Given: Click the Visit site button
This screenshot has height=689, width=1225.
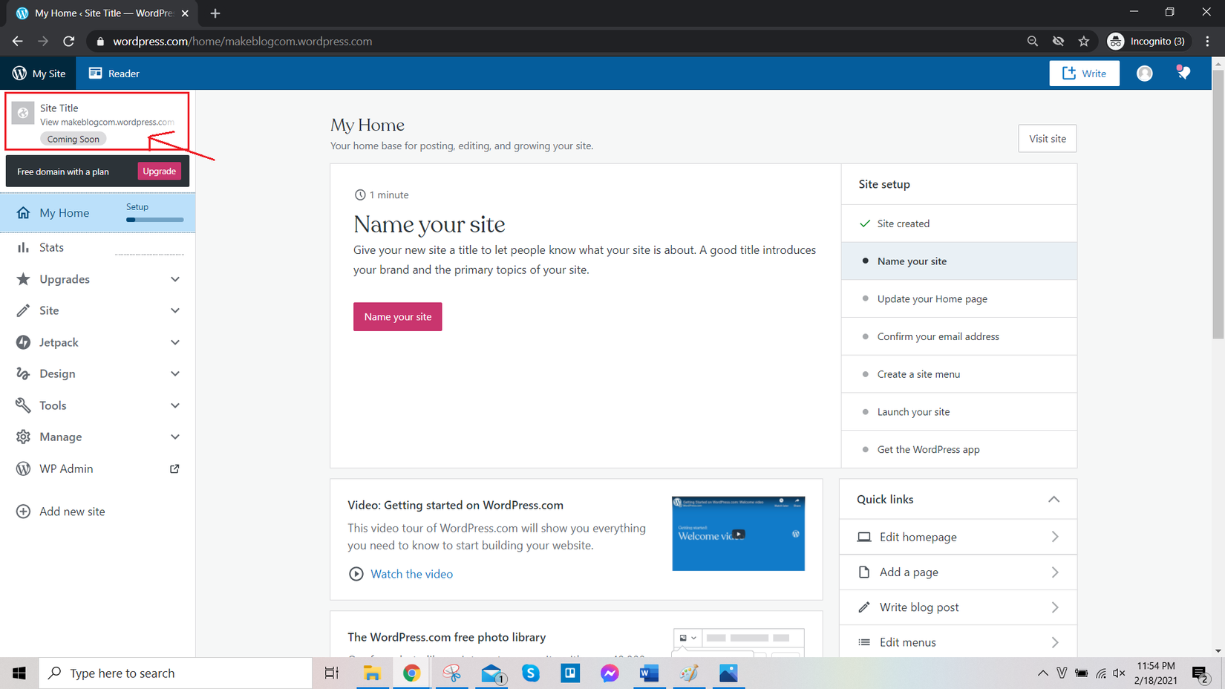Looking at the screenshot, I should pos(1048,139).
